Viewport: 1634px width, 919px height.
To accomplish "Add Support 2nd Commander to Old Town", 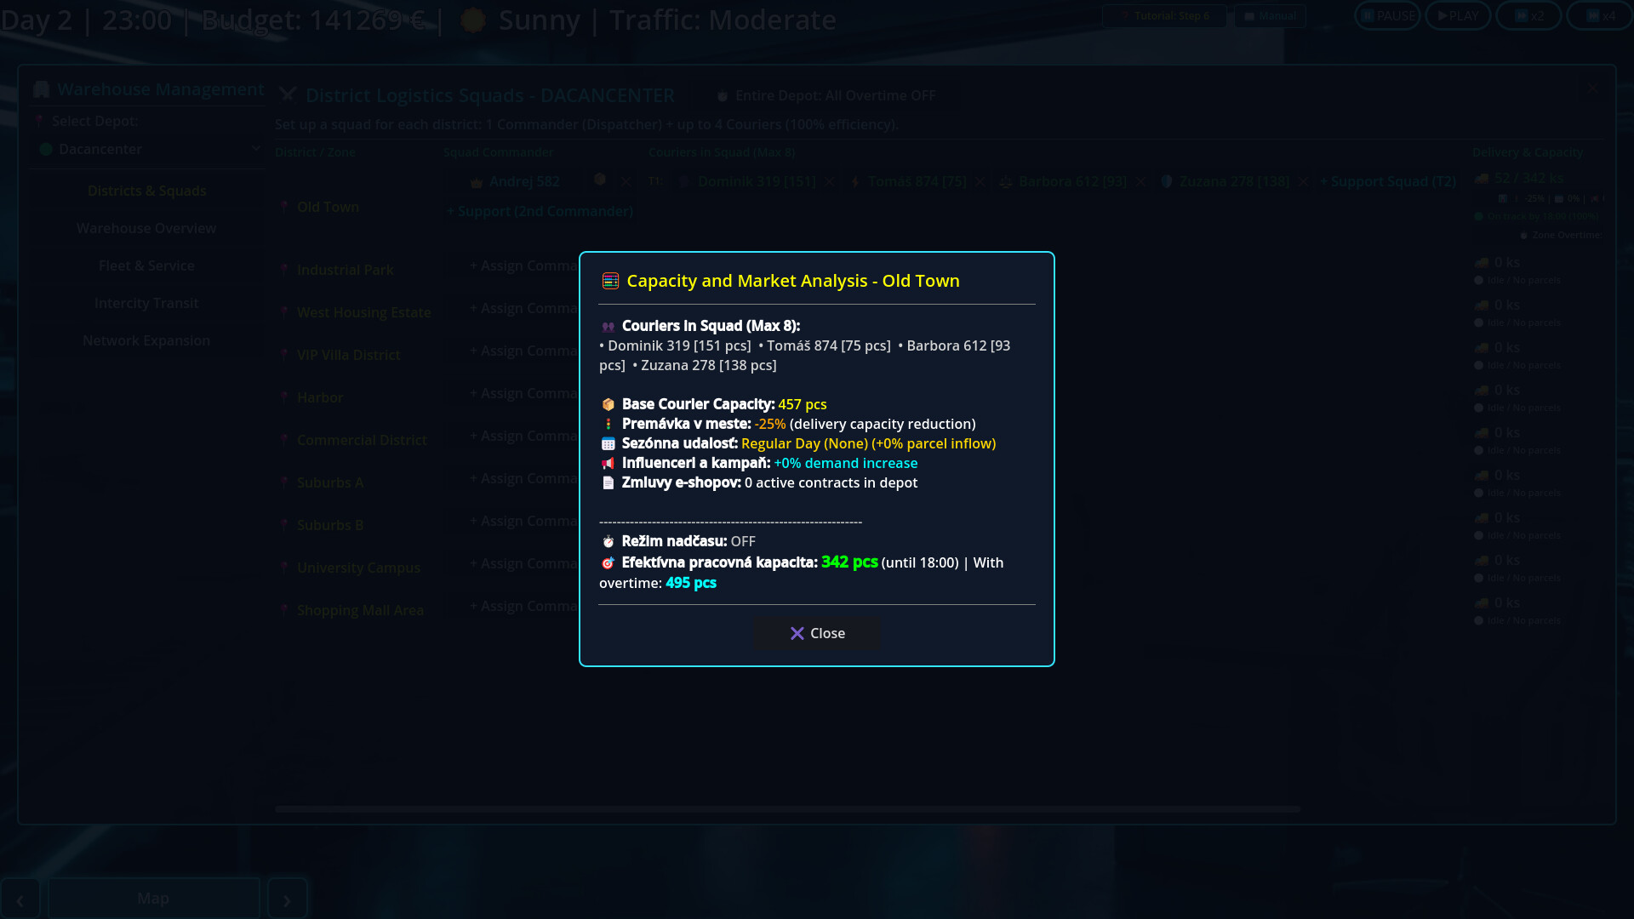I will coord(540,212).
